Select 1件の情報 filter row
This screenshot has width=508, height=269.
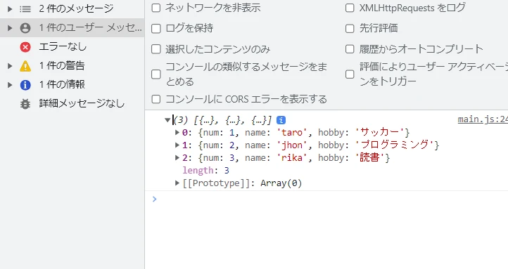coord(72,85)
